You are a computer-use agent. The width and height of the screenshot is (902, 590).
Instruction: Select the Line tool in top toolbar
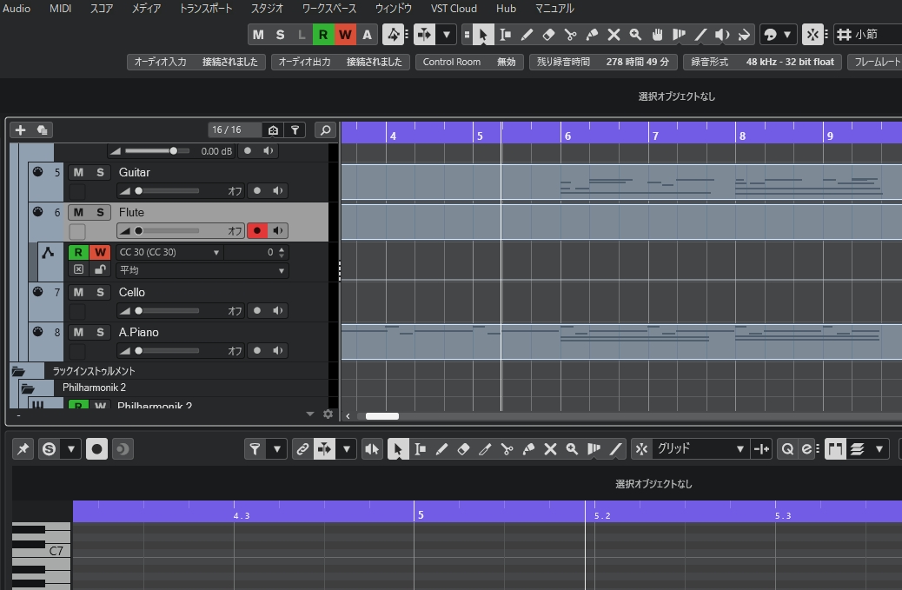pos(700,35)
